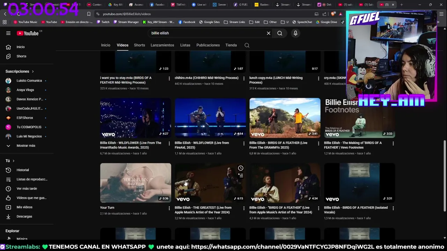
Task: Open the Other bookmarks folder
Action: (271, 22)
